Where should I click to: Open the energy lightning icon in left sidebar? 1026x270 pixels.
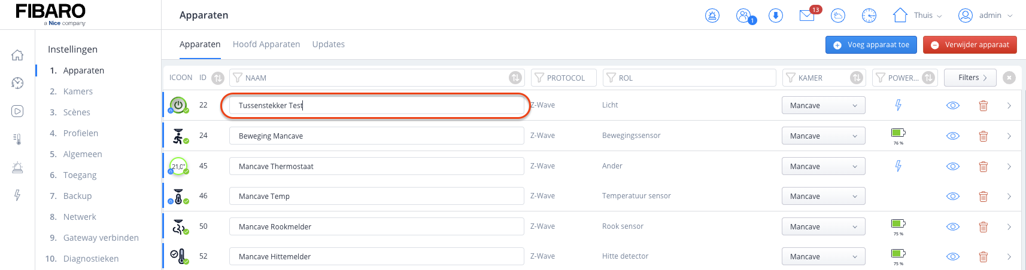coord(17,195)
